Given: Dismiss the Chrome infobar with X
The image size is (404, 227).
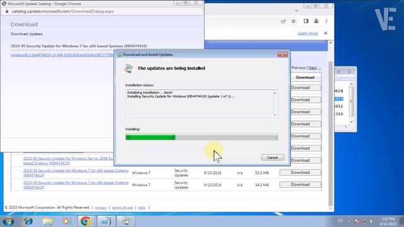Looking at the screenshot, I should click(326, 33).
